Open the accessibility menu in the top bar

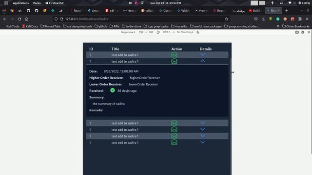click(x=273, y=3)
